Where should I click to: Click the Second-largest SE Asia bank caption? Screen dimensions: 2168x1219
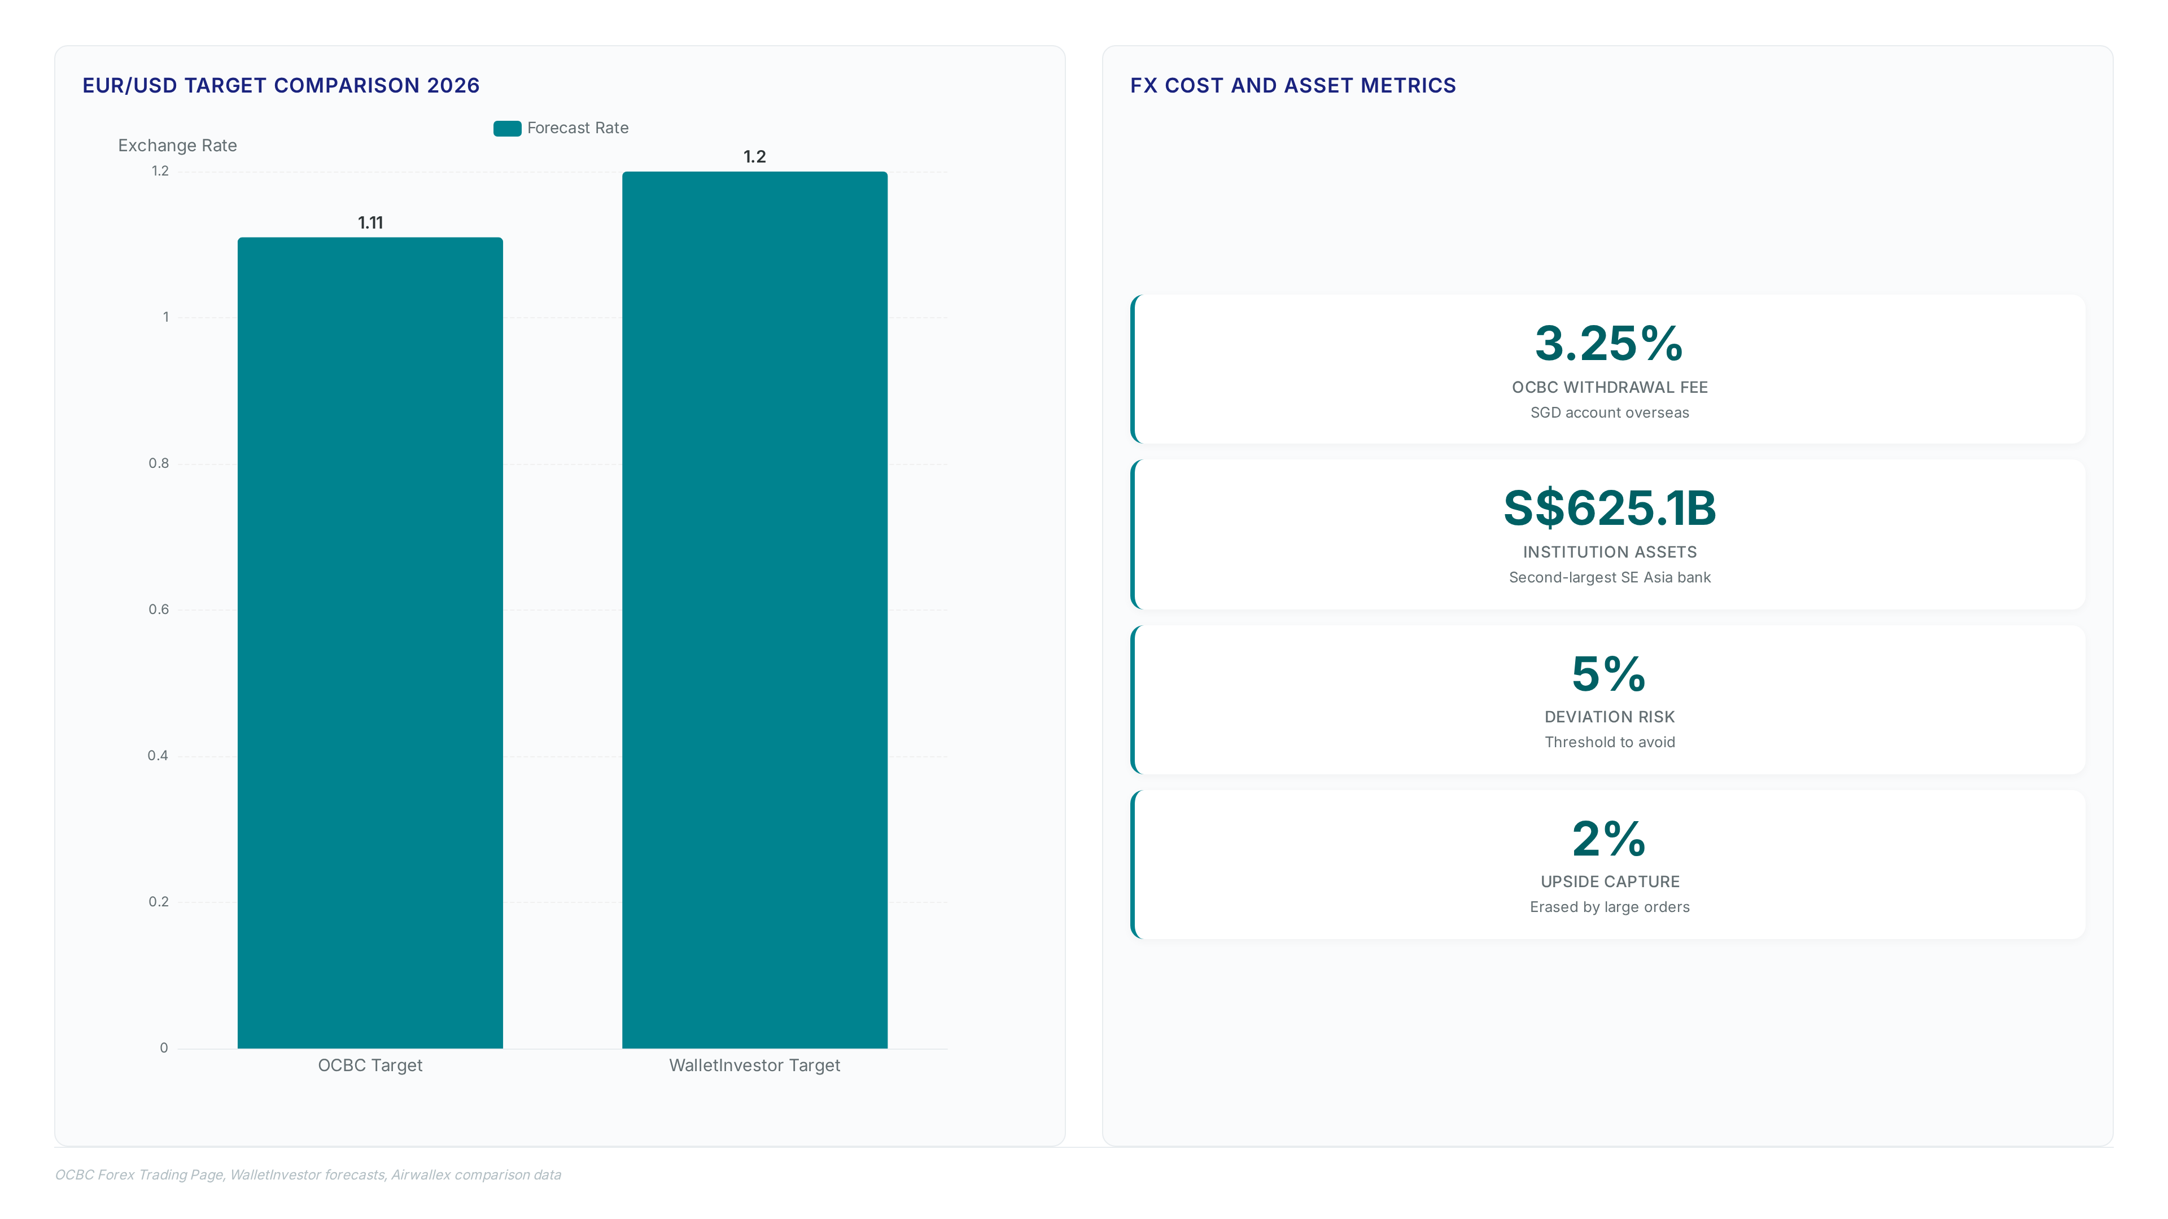[1609, 577]
